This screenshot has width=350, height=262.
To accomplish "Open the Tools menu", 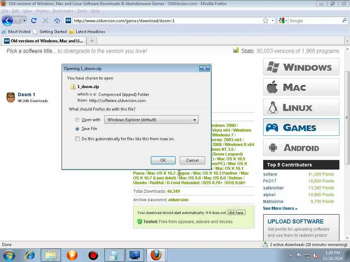I will pyautogui.click(x=82, y=11).
